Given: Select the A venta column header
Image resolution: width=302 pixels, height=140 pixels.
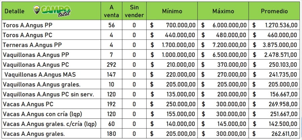Looking at the screenshot, I should 111,11.
